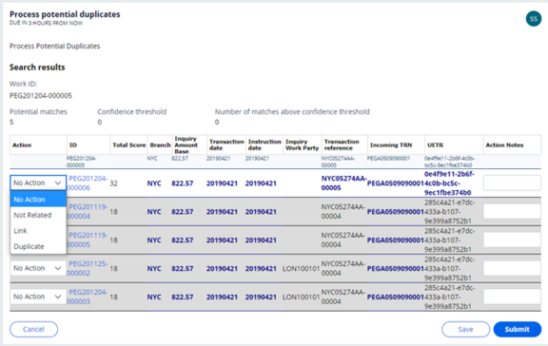
Task: Open the Action dropdown for PEG201204-000006
Action: click(38, 183)
